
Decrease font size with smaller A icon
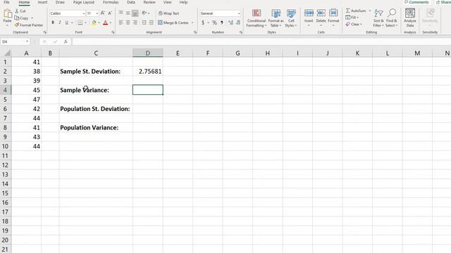click(x=110, y=13)
